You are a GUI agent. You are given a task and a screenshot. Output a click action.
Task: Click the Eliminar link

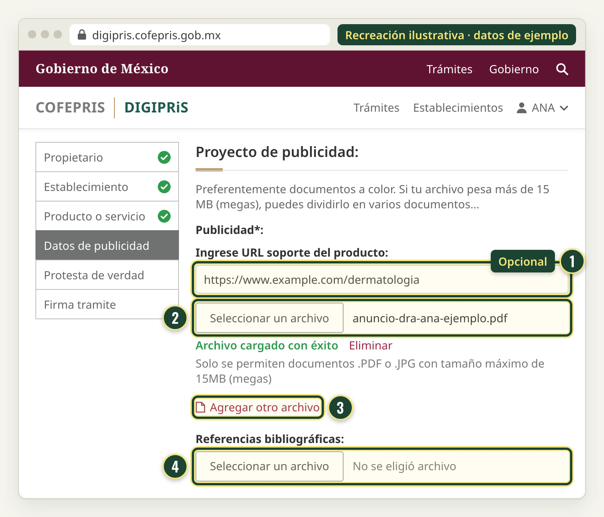(370, 345)
